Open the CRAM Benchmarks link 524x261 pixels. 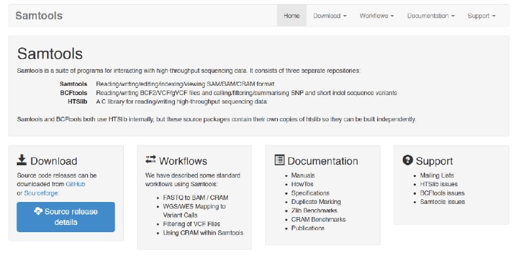318,220
